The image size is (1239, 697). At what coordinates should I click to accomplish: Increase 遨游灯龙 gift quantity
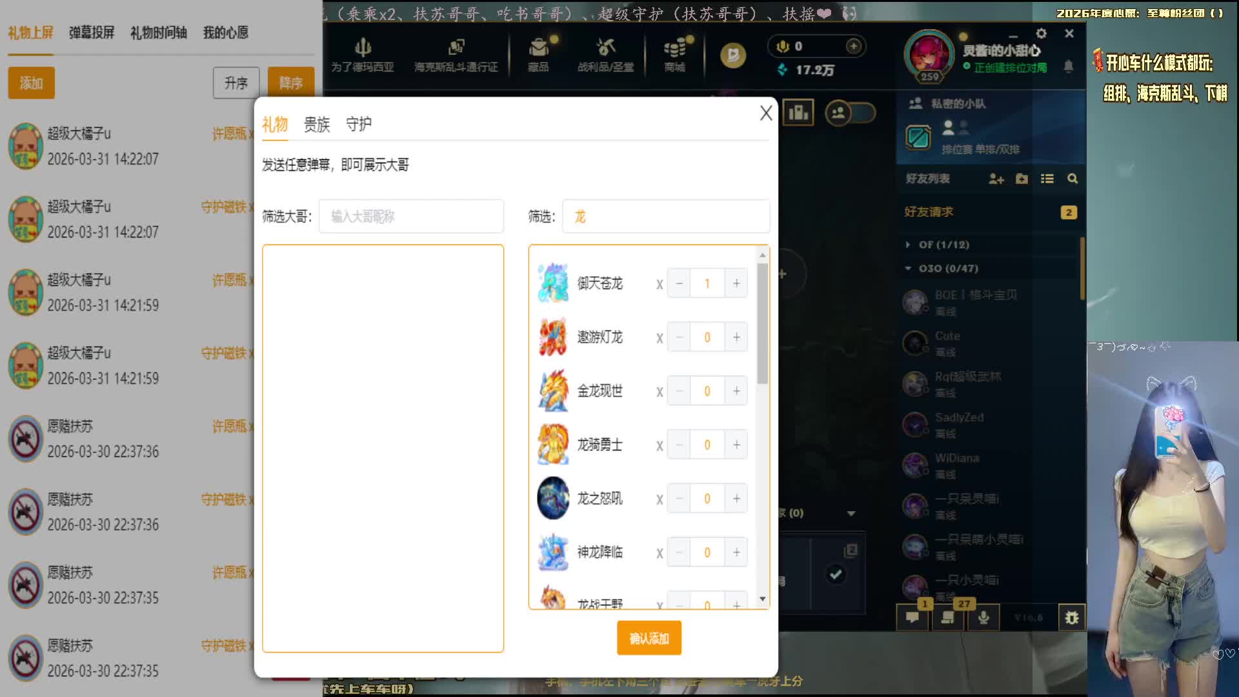pyautogui.click(x=736, y=338)
